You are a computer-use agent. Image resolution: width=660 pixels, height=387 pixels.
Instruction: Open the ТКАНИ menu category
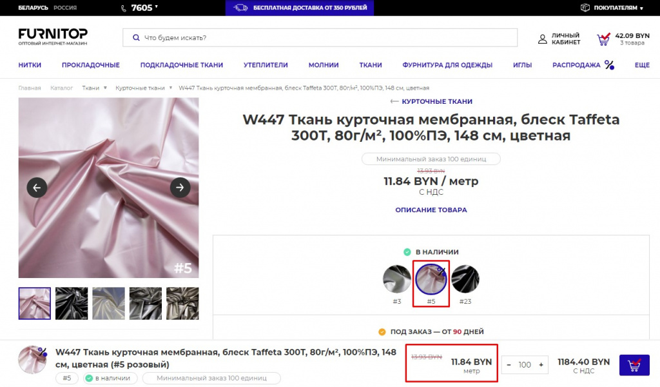click(x=371, y=65)
